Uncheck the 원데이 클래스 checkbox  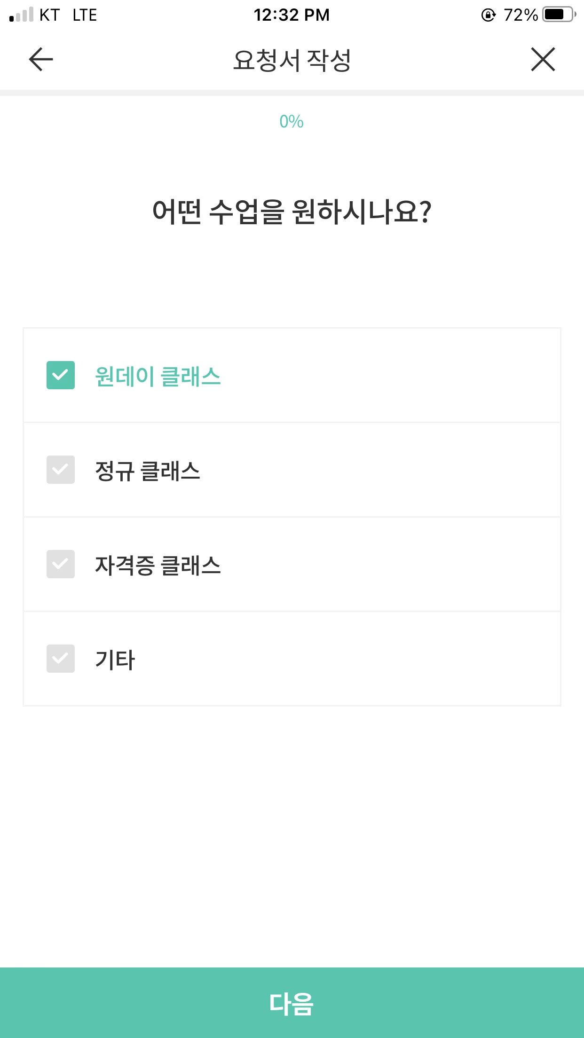61,375
